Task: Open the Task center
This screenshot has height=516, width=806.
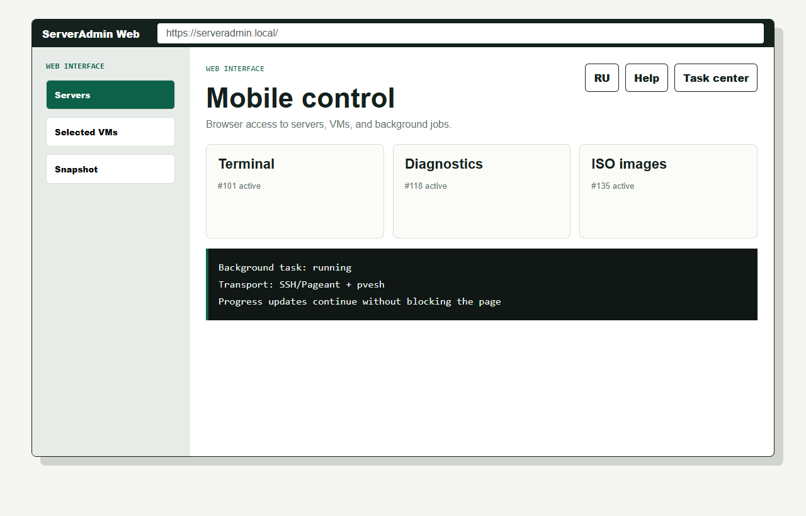Action: (x=716, y=78)
